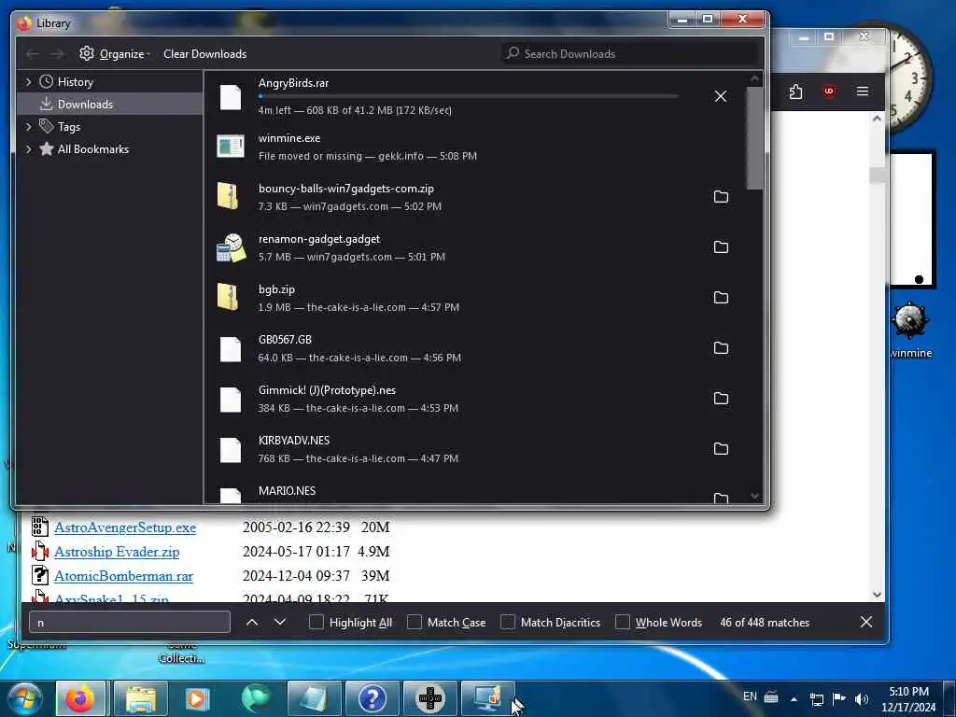Screen dimensions: 956x717
Task: Enable Match Diacritics in find bar
Action: (507, 622)
